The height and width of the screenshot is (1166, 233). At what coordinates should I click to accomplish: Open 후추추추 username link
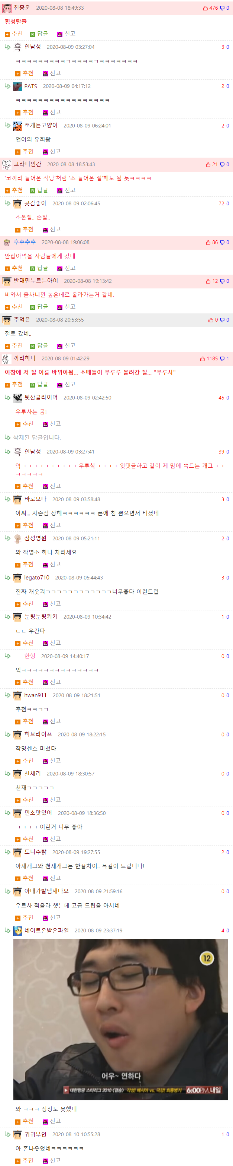[x=25, y=242]
